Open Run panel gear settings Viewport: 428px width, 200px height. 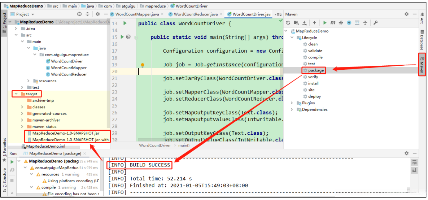406,153
